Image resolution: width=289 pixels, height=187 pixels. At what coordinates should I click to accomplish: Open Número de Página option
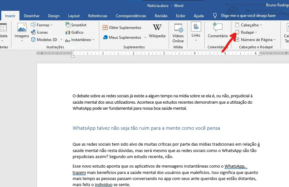coord(254,40)
